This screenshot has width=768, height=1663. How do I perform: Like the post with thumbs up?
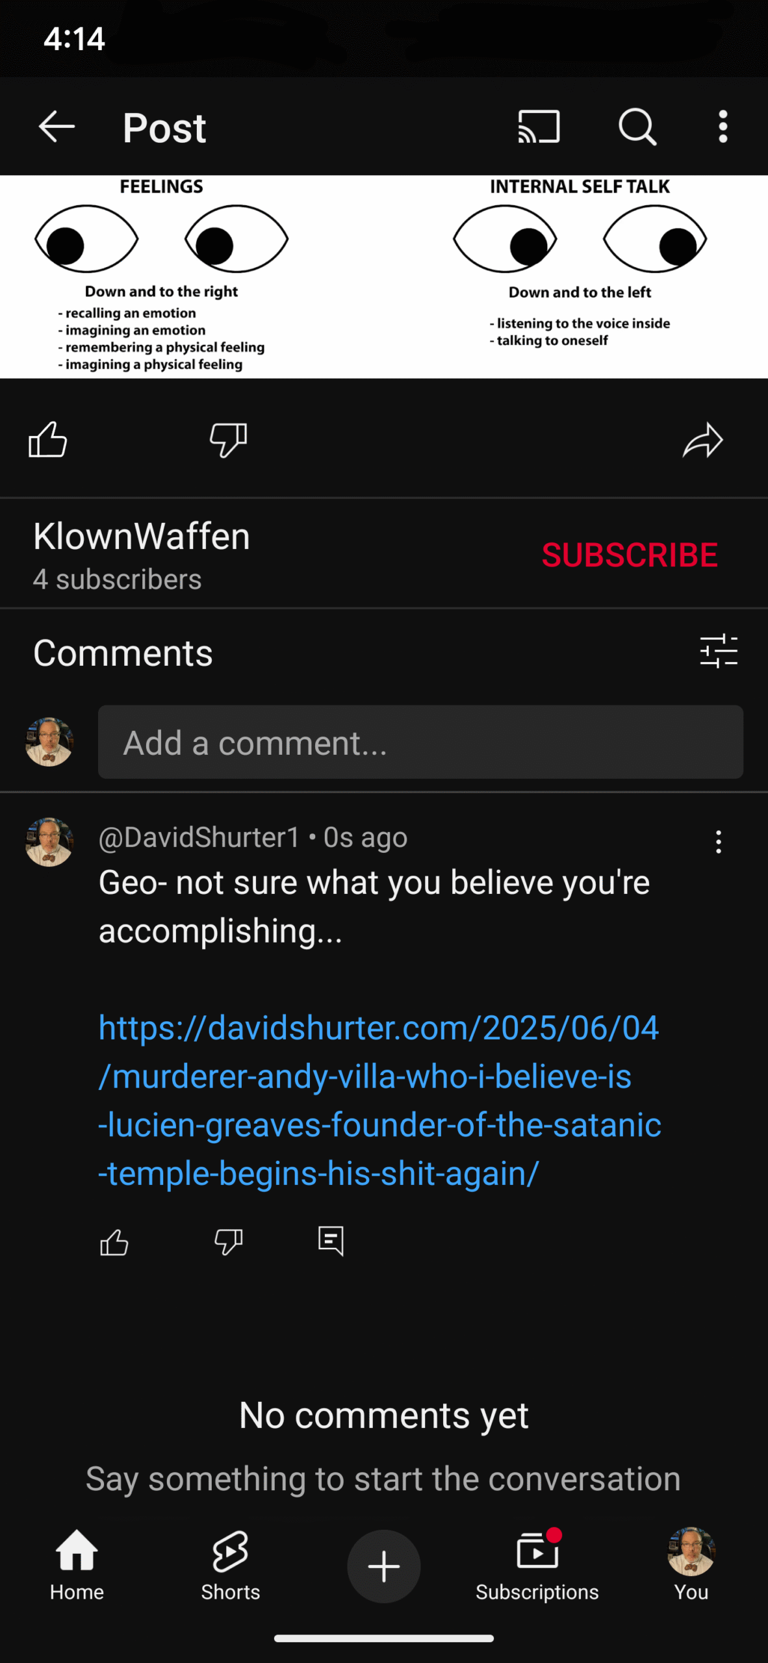coord(48,440)
